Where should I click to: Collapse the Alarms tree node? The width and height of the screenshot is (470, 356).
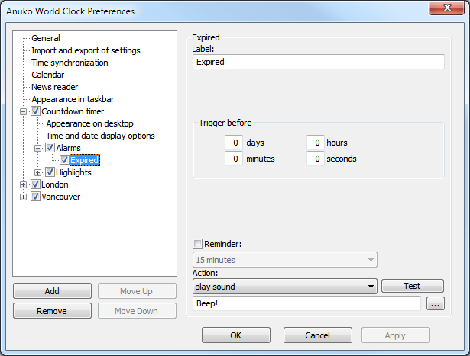coord(38,148)
